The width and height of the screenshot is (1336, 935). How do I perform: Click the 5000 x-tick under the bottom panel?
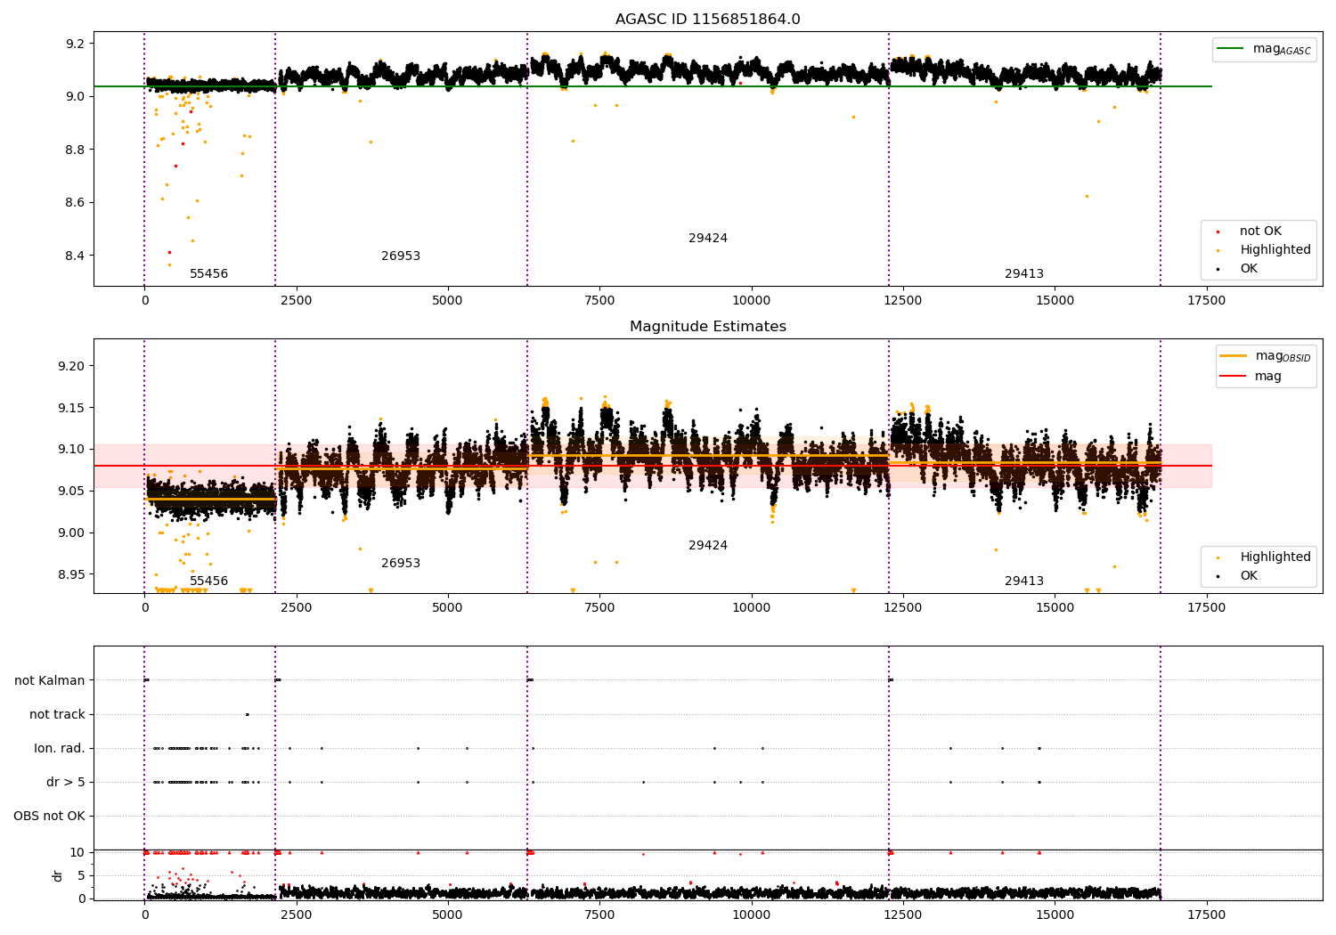click(x=447, y=915)
